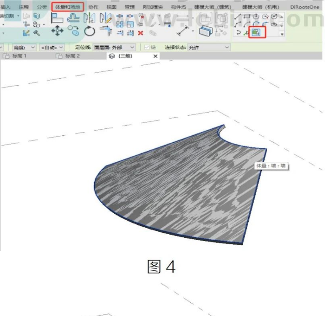Activate the Offset tool
The image size is (329, 316).
[73, 18]
